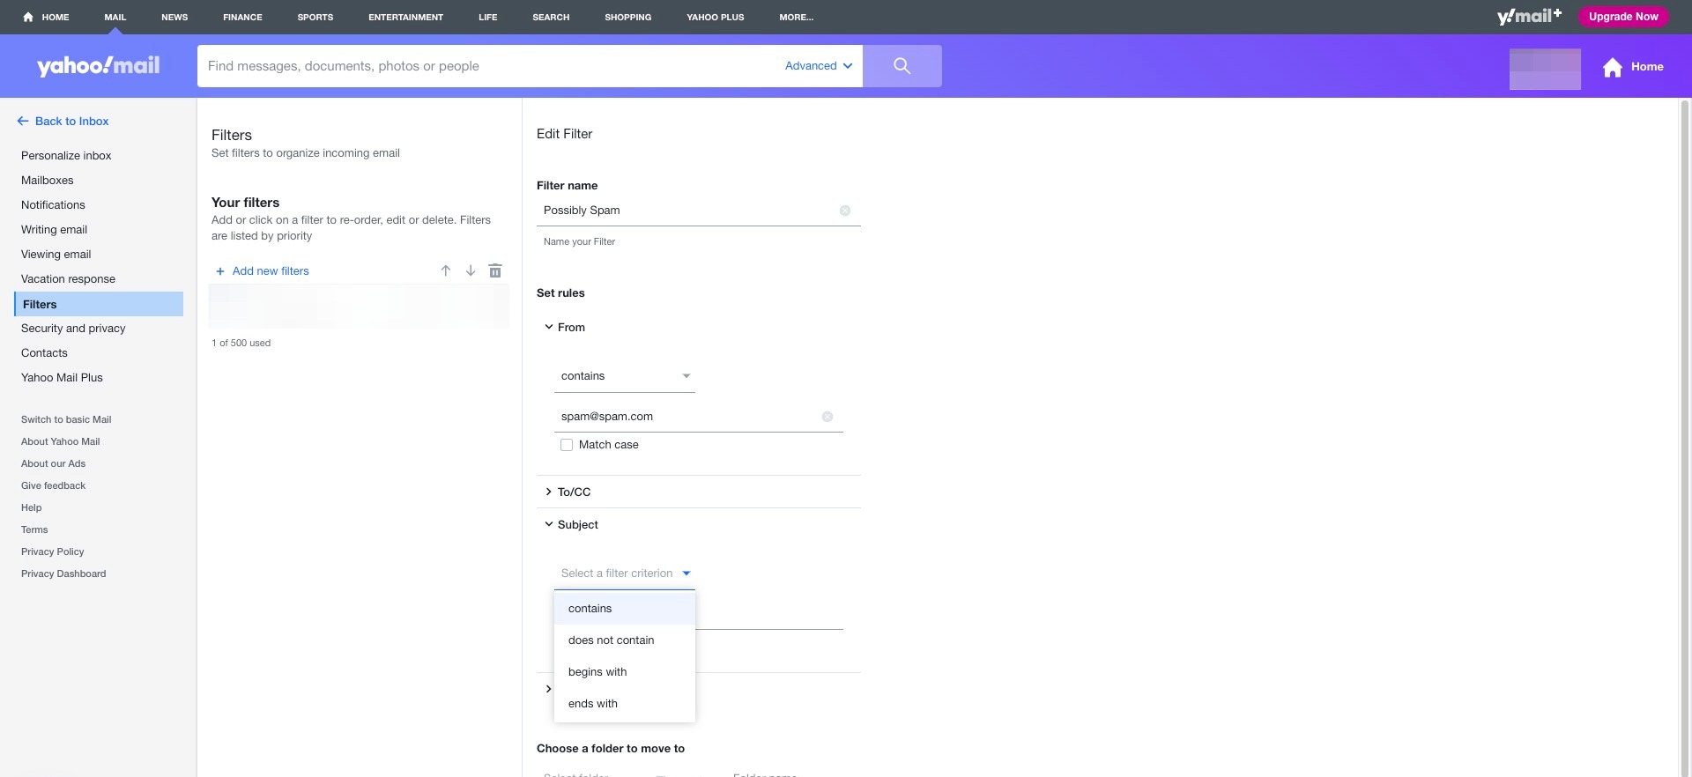The width and height of the screenshot is (1692, 777).
Task: Delete filter using the trash icon
Action: coord(495,271)
